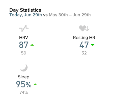Open today's Resting HR value 47
Viewport: 113px width, 104px height.
point(84,45)
